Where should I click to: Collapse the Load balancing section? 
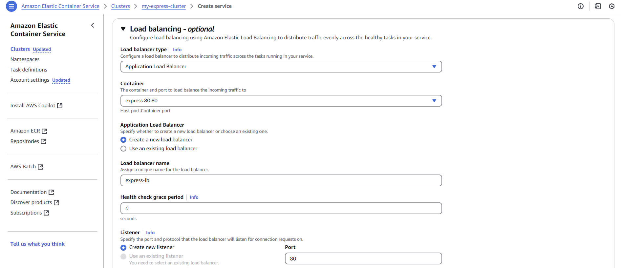(x=123, y=29)
